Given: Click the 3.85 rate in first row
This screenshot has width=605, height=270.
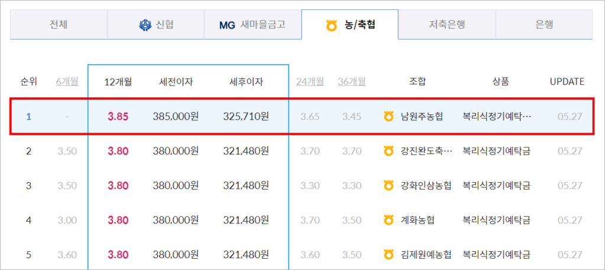Looking at the screenshot, I should [118, 117].
